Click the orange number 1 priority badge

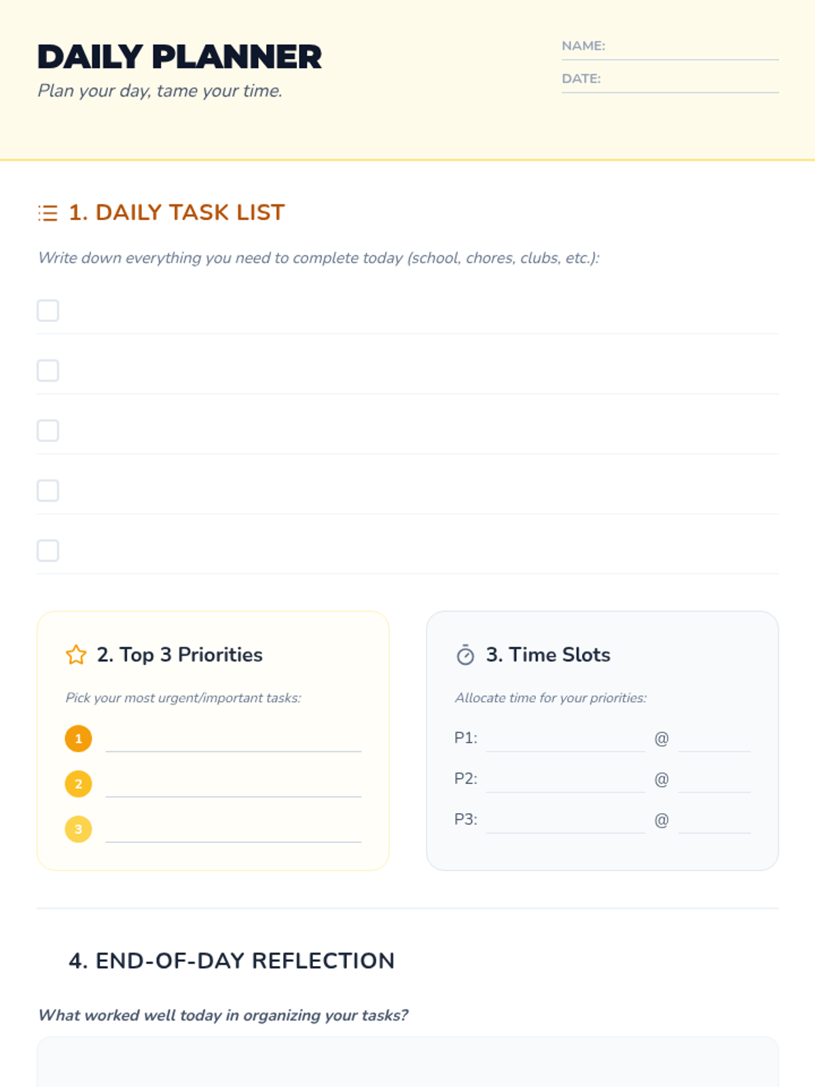[78, 738]
